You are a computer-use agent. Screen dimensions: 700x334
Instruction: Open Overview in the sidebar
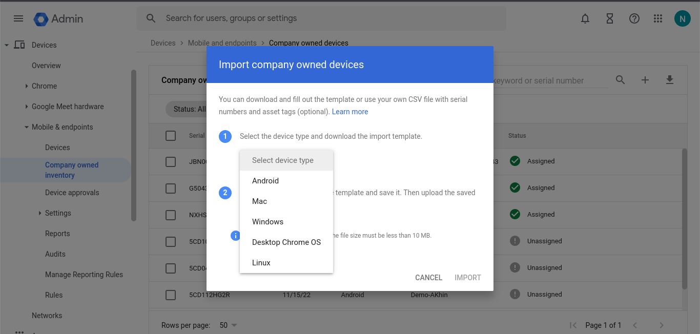46,66
